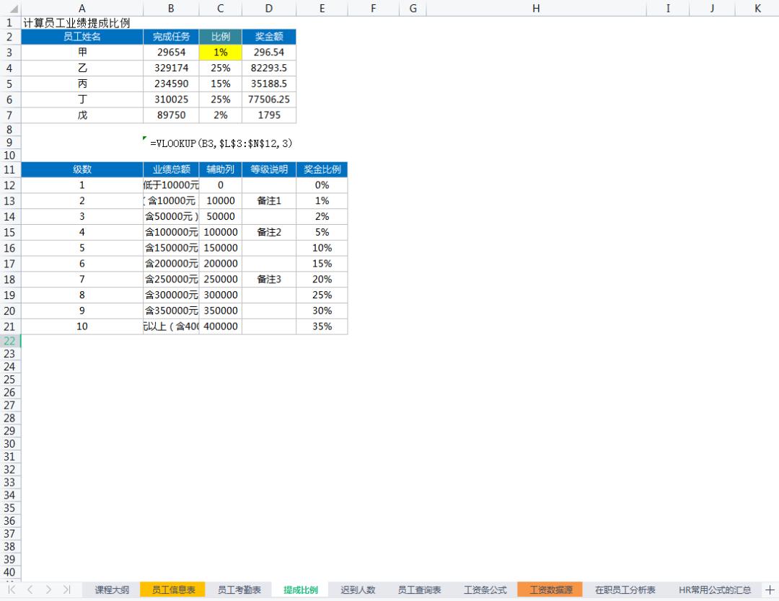
Task: Click the yellow highlighted 1% cell
Action: click(x=220, y=53)
